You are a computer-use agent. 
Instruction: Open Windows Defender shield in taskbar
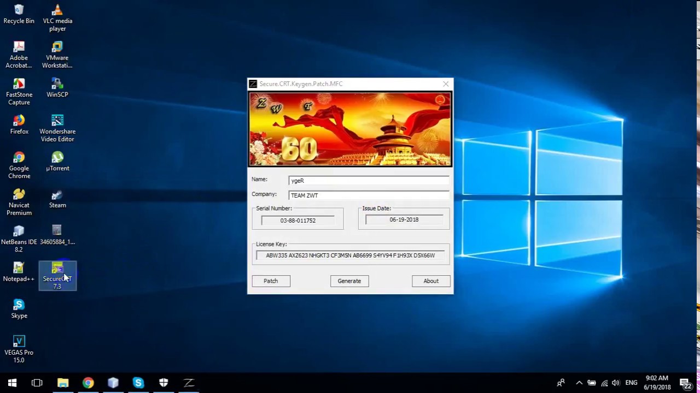164,383
